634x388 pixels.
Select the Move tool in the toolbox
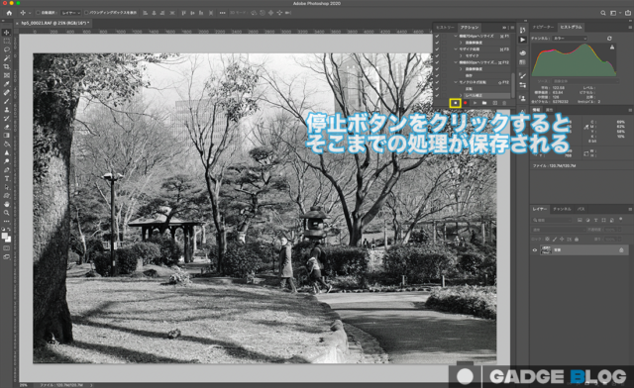[7, 33]
